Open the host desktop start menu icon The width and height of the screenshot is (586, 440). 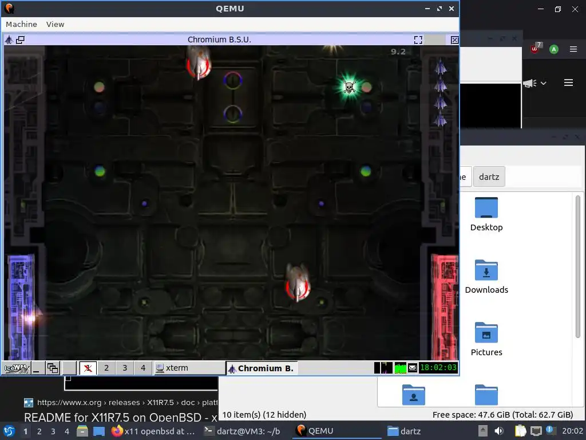coord(9,431)
